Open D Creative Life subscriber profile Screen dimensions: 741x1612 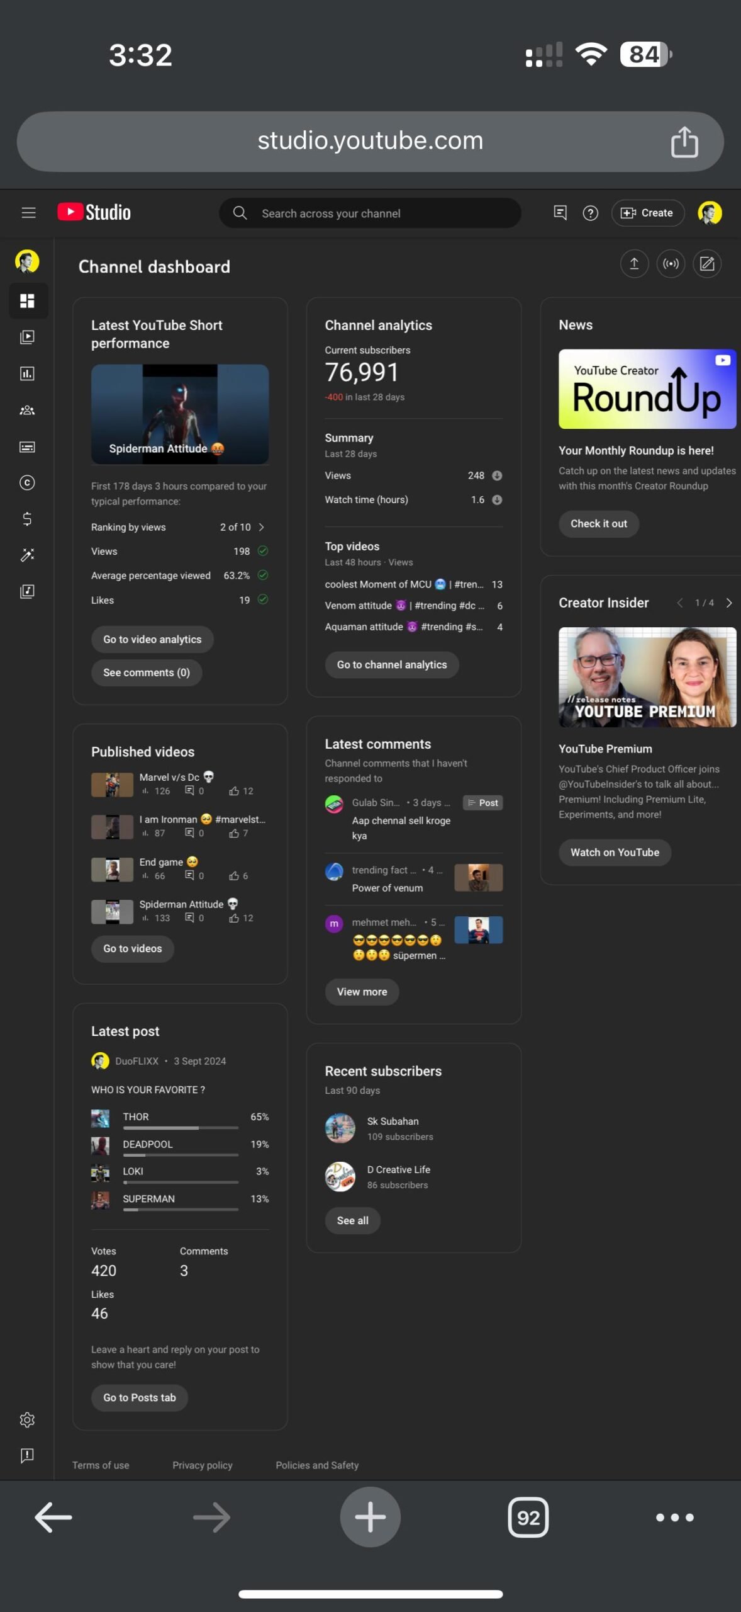378,1177
